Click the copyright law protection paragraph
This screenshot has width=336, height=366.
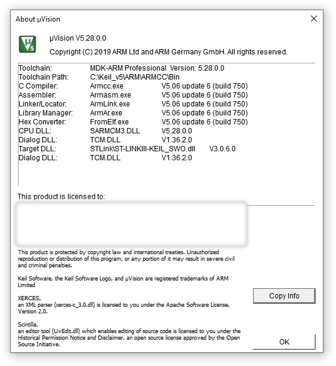click(127, 258)
